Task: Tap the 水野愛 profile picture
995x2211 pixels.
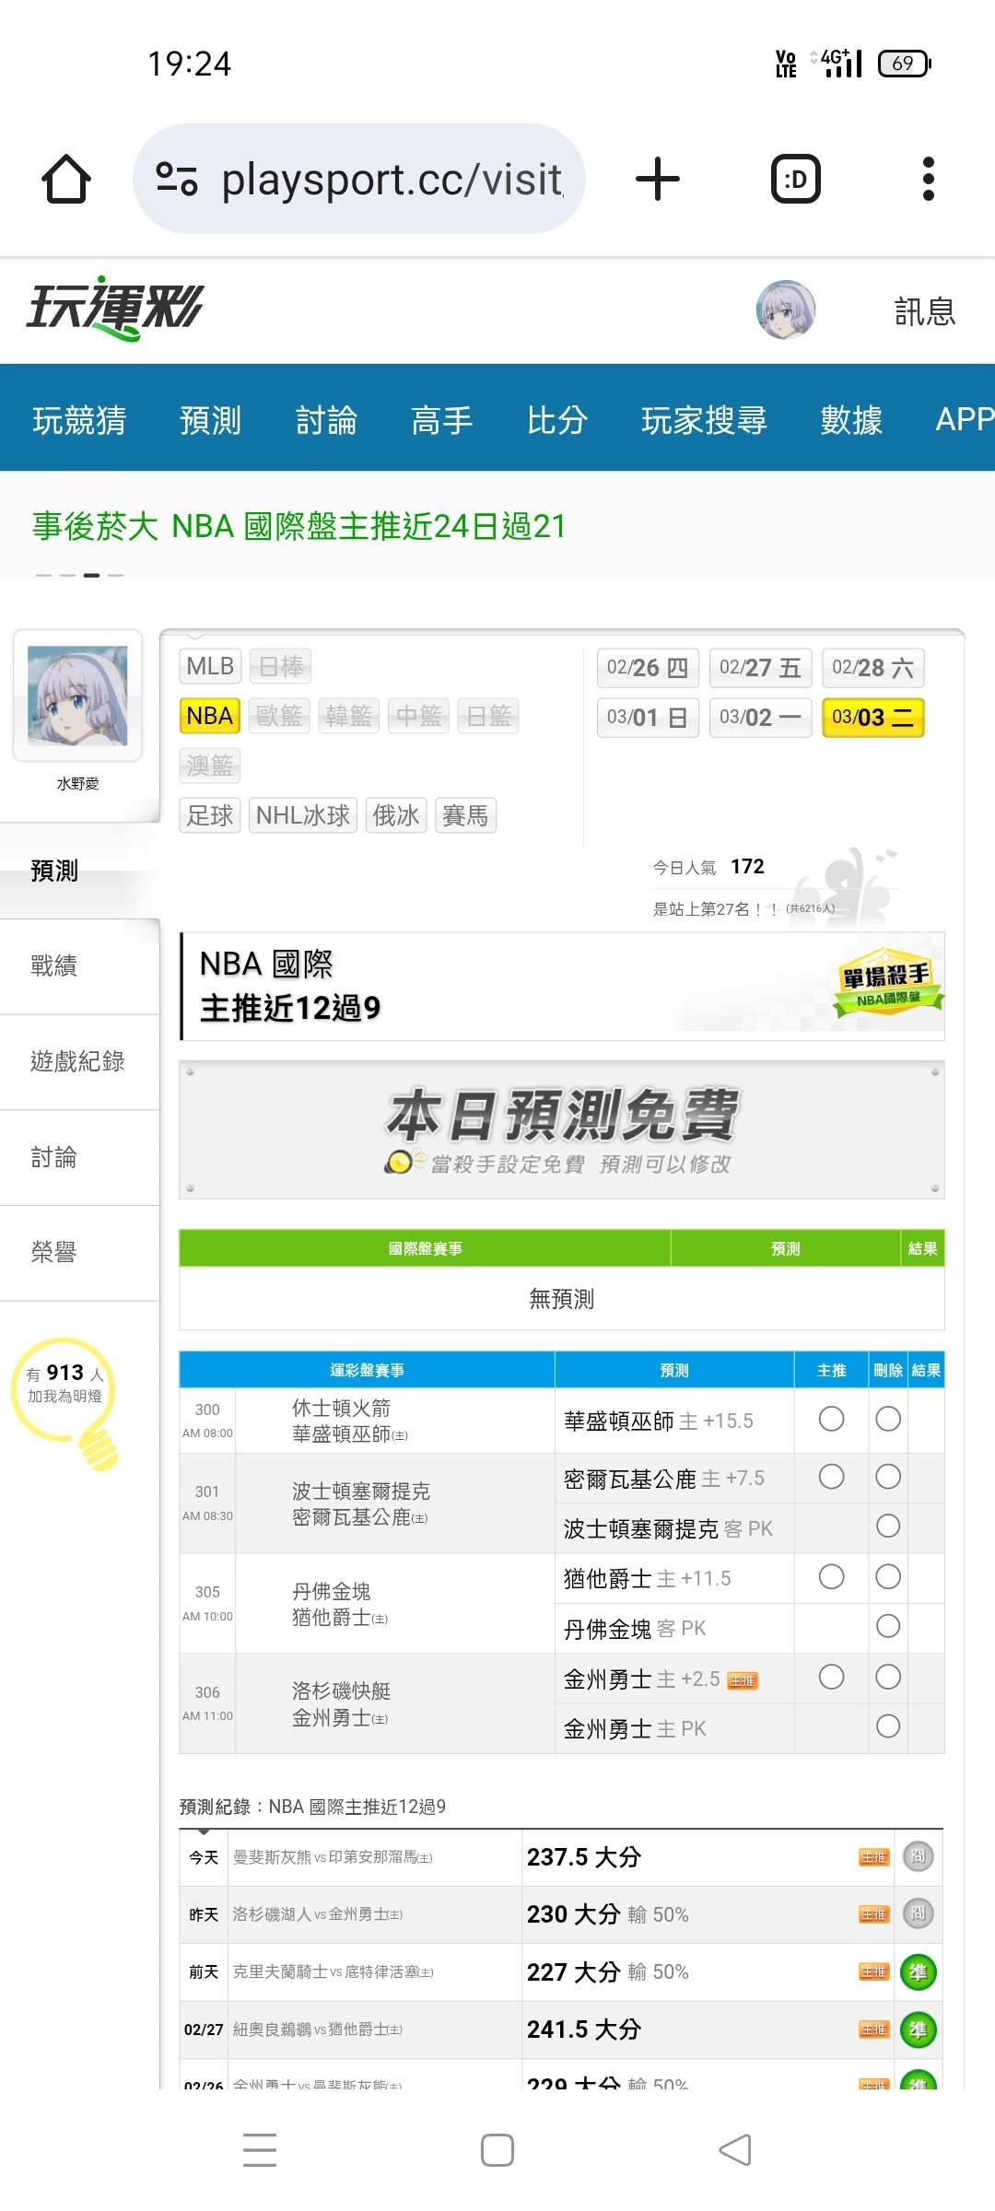Action: tap(77, 696)
